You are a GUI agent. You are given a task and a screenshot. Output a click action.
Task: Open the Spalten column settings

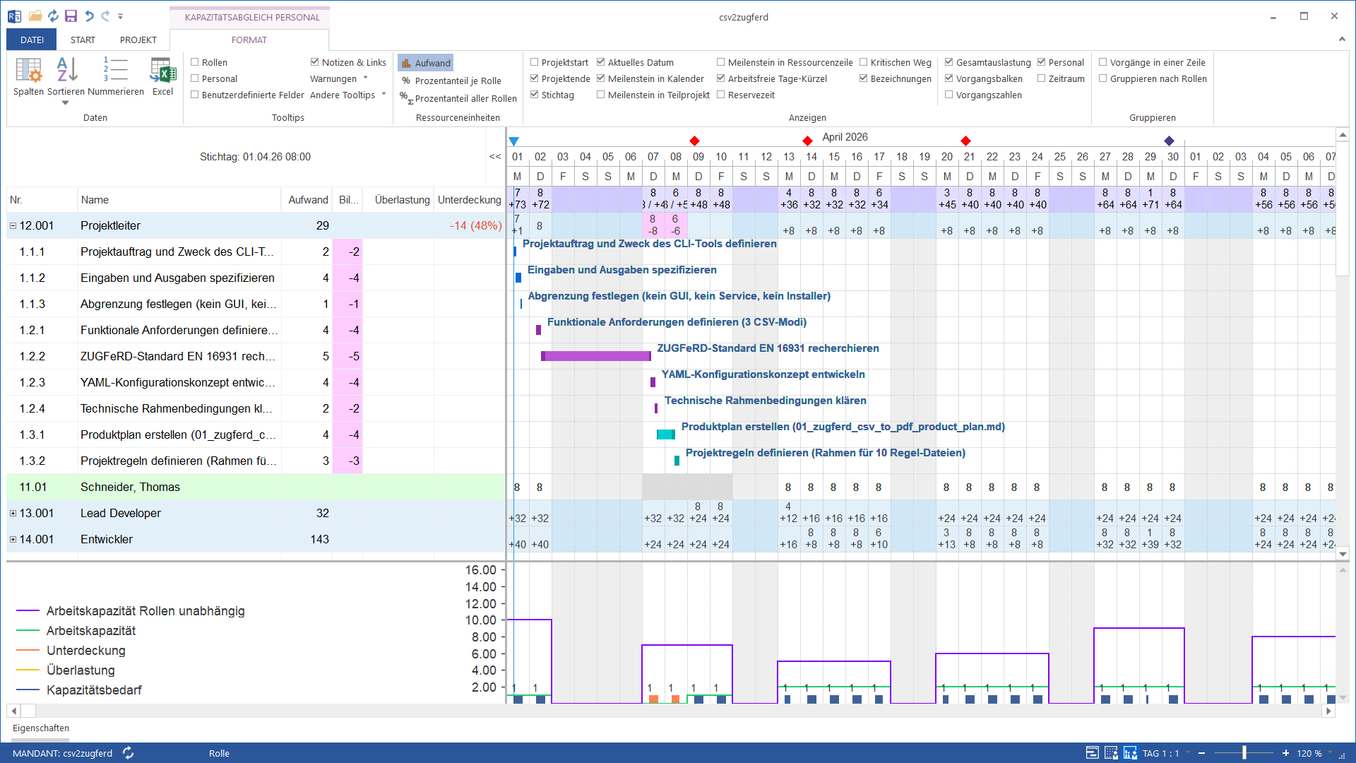28,76
